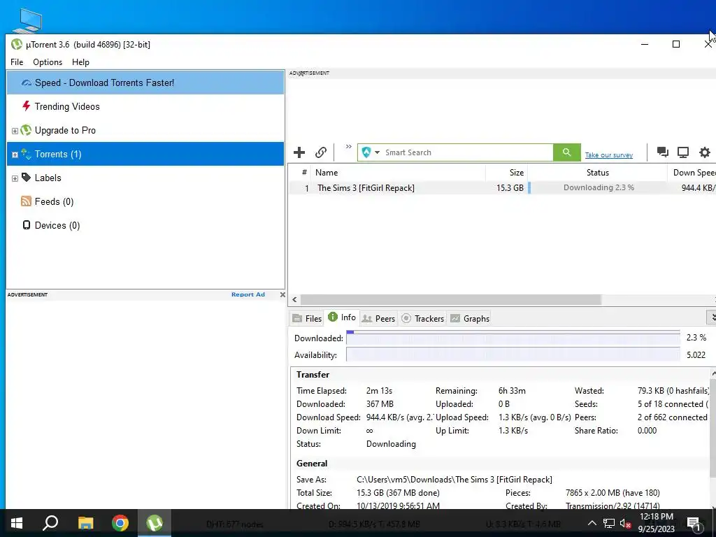716x537 pixels.
Task: Expand the Torrents (1) tree node
Action: pos(15,155)
